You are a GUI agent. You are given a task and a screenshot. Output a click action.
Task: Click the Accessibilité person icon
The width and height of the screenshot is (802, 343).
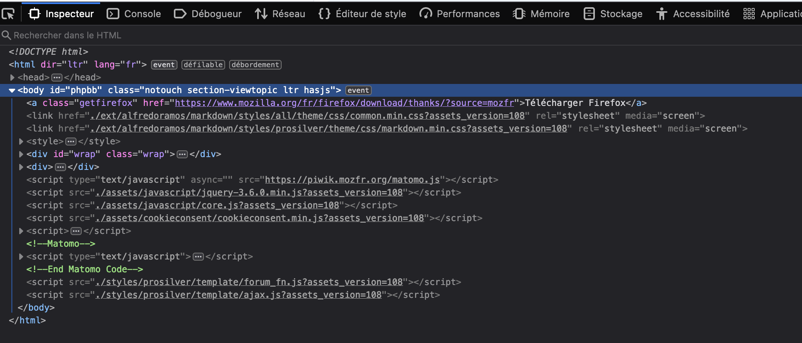click(661, 14)
